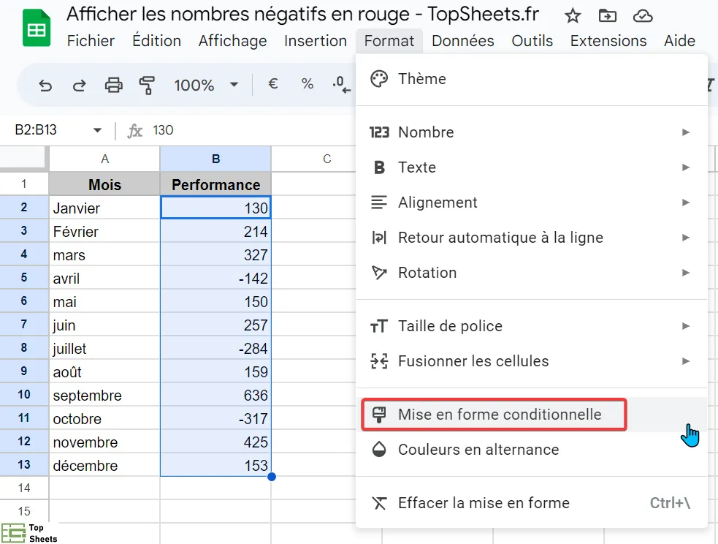Undo the last action

point(45,86)
